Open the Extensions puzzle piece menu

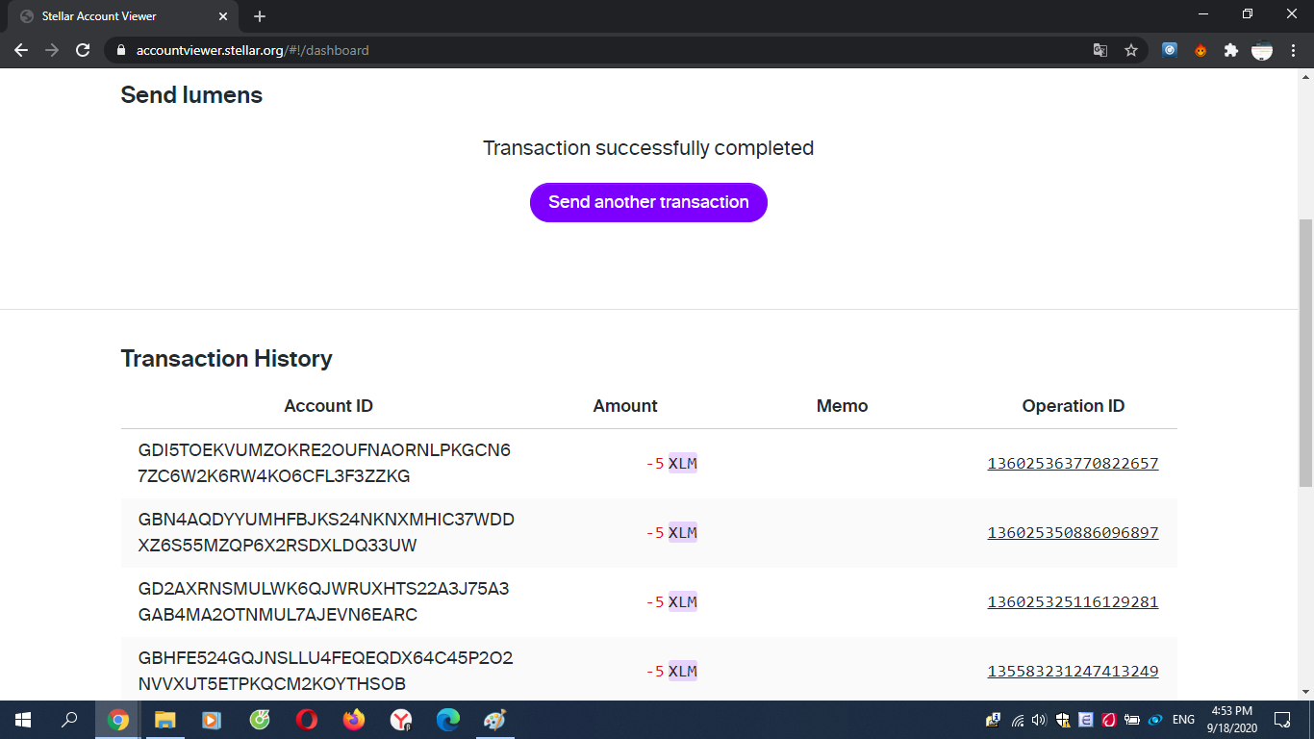(1230, 50)
